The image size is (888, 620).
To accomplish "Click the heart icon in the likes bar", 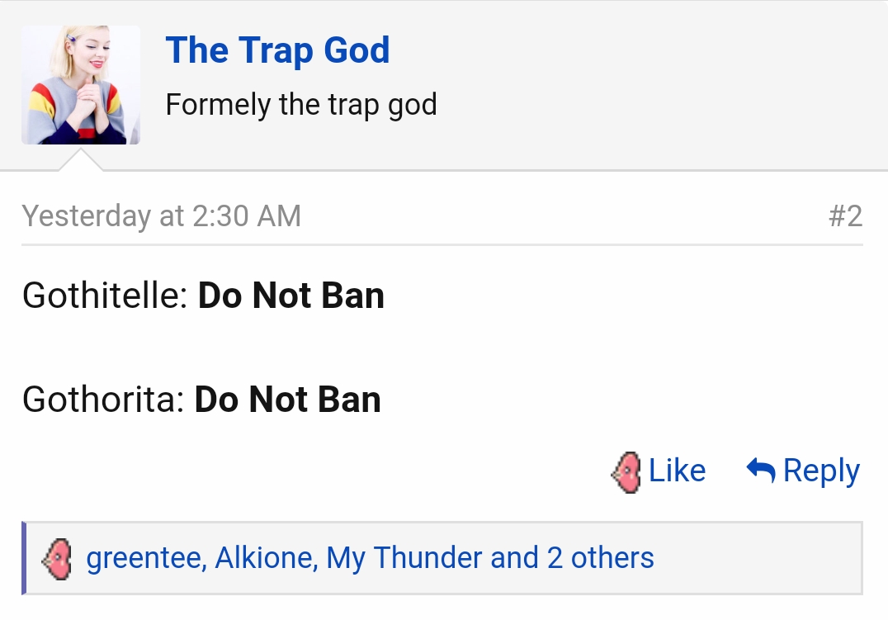I will (x=57, y=559).
